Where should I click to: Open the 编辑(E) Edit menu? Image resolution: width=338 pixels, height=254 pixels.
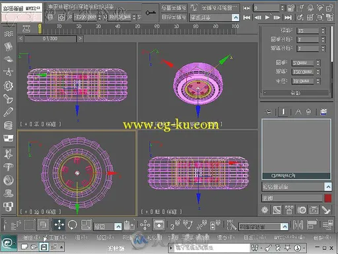coord(32,237)
